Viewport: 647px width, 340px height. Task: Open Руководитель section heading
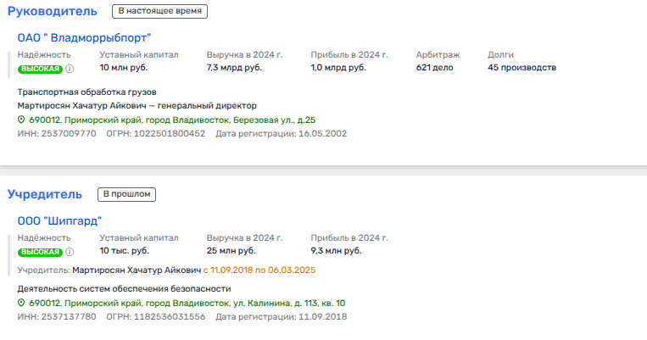(54, 11)
